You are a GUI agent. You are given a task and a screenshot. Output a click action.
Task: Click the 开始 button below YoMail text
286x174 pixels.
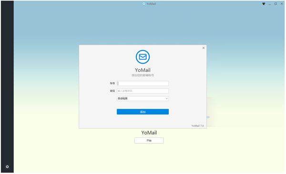pyautogui.click(x=149, y=141)
